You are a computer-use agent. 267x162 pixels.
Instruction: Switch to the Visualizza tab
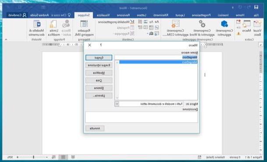point(103,15)
